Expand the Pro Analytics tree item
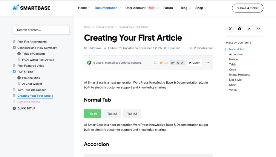 19,78
